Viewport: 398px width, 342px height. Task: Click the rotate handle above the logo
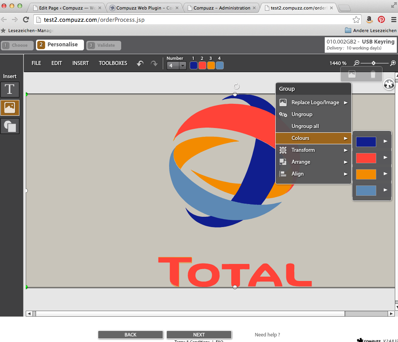[236, 86]
